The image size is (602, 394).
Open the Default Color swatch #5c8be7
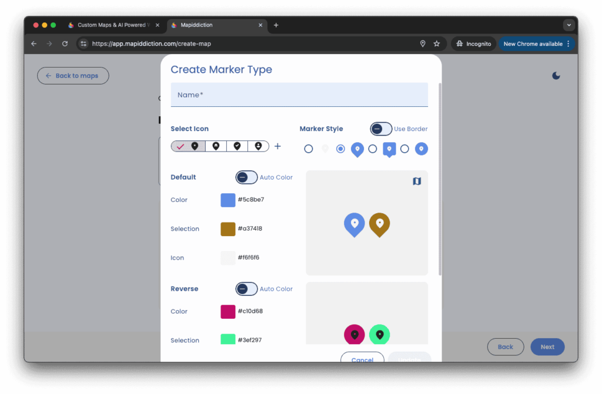228,200
